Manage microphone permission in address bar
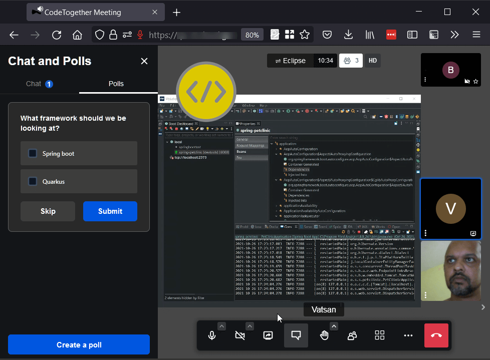This screenshot has height=360, width=490. (x=140, y=35)
